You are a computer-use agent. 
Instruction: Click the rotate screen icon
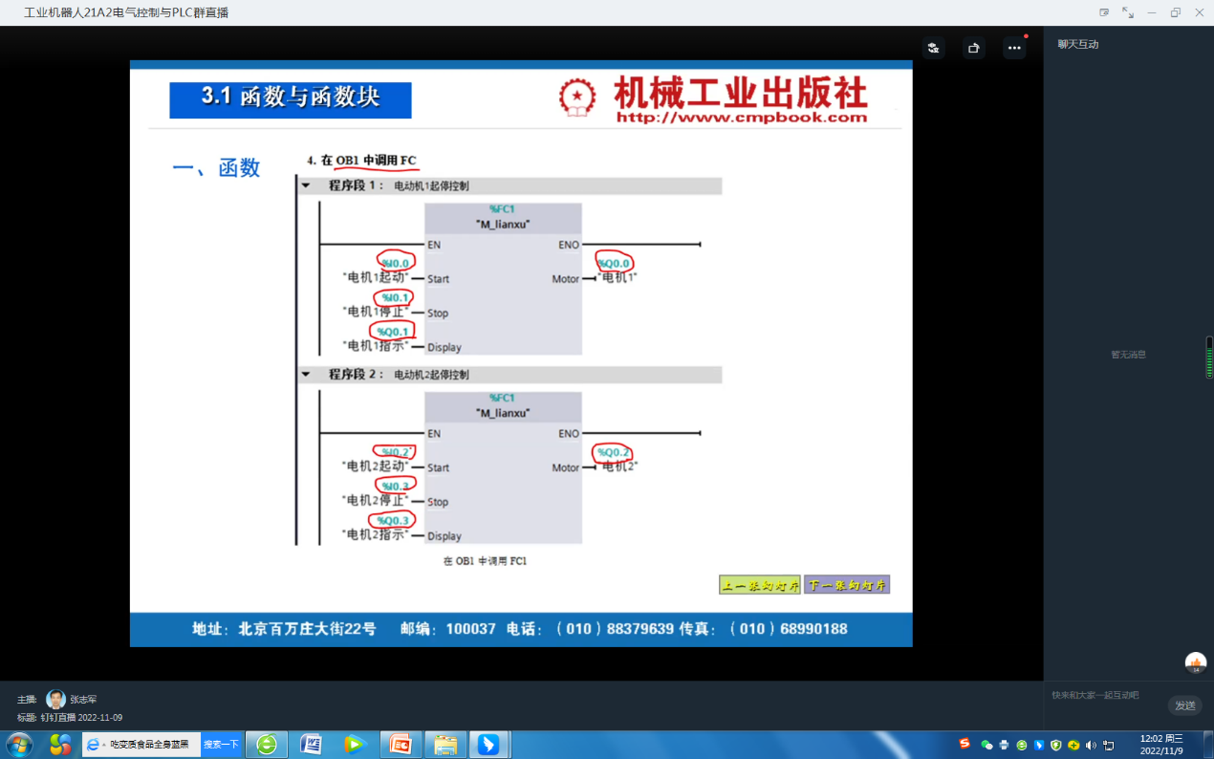pos(973,48)
